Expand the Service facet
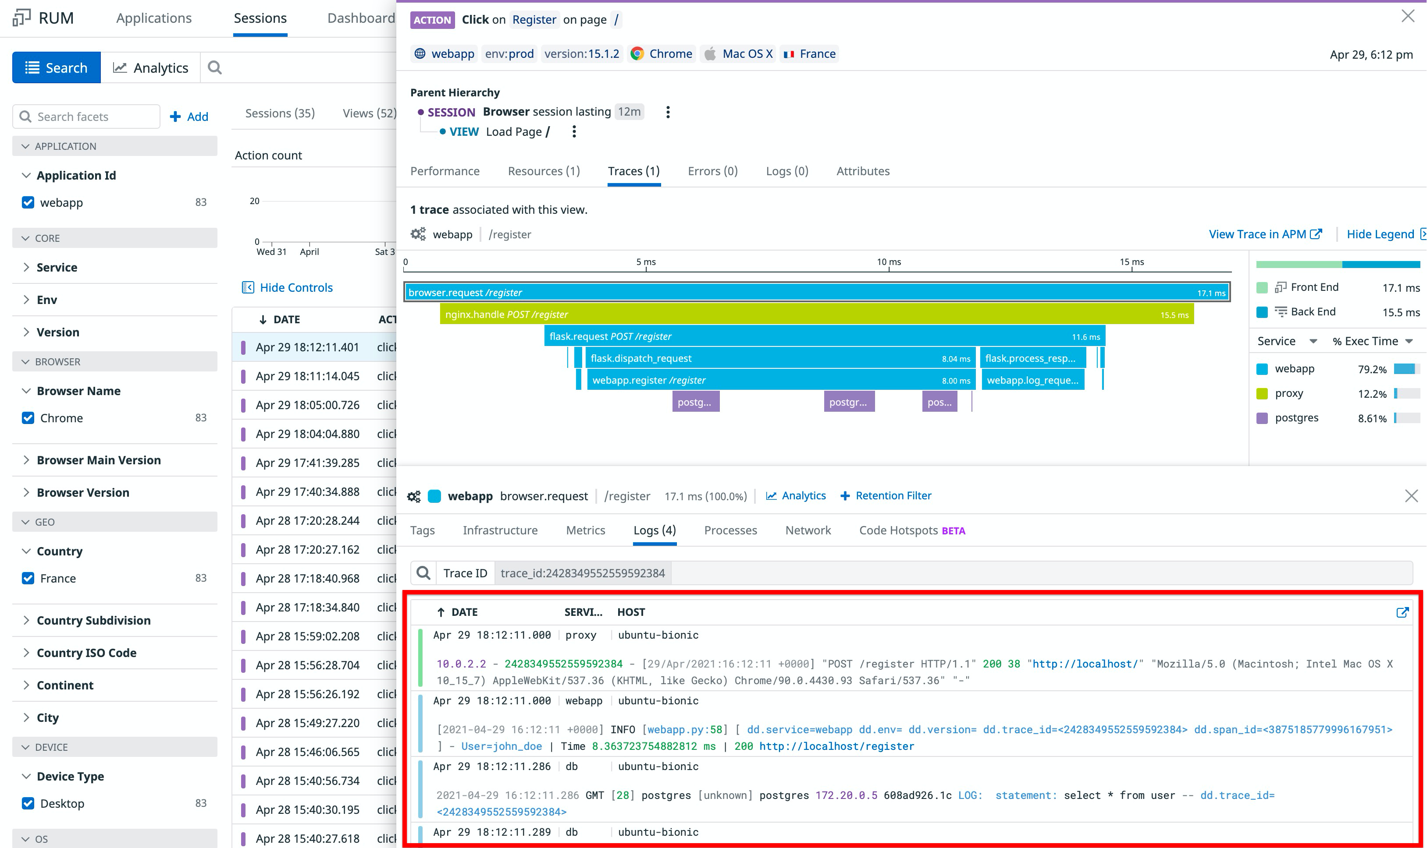Image resolution: width=1427 pixels, height=848 pixels. 26,267
